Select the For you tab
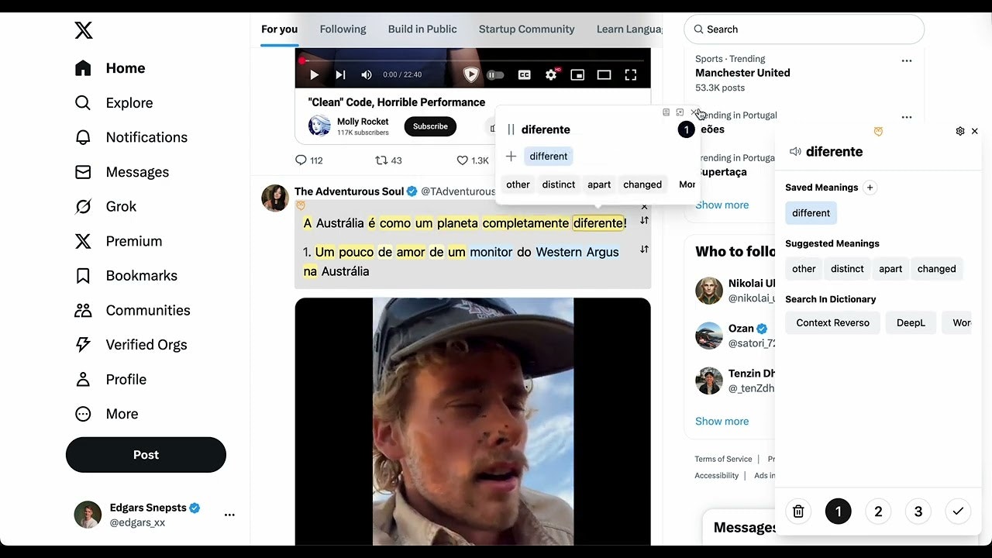The height and width of the screenshot is (558, 992). [279, 29]
